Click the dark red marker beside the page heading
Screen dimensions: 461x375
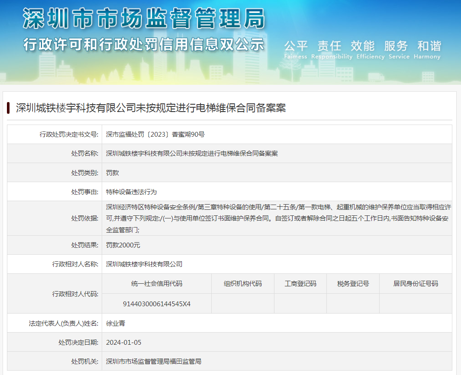pos(8,108)
